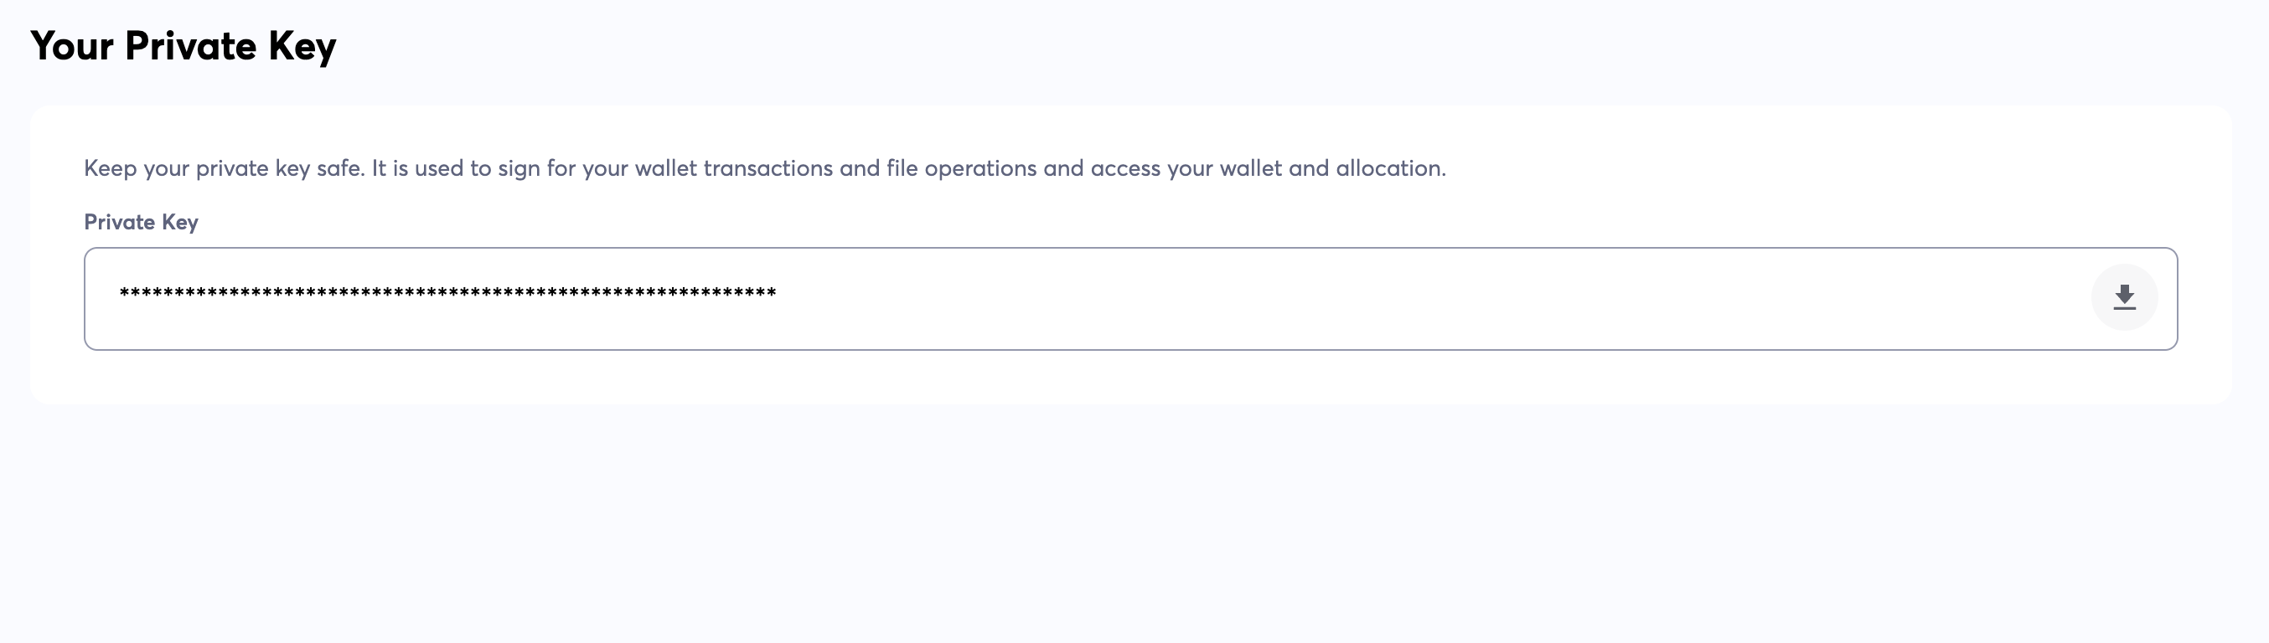Click the word 'sign' in the description
Image resolution: width=2269 pixels, height=643 pixels.
coord(519,168)
